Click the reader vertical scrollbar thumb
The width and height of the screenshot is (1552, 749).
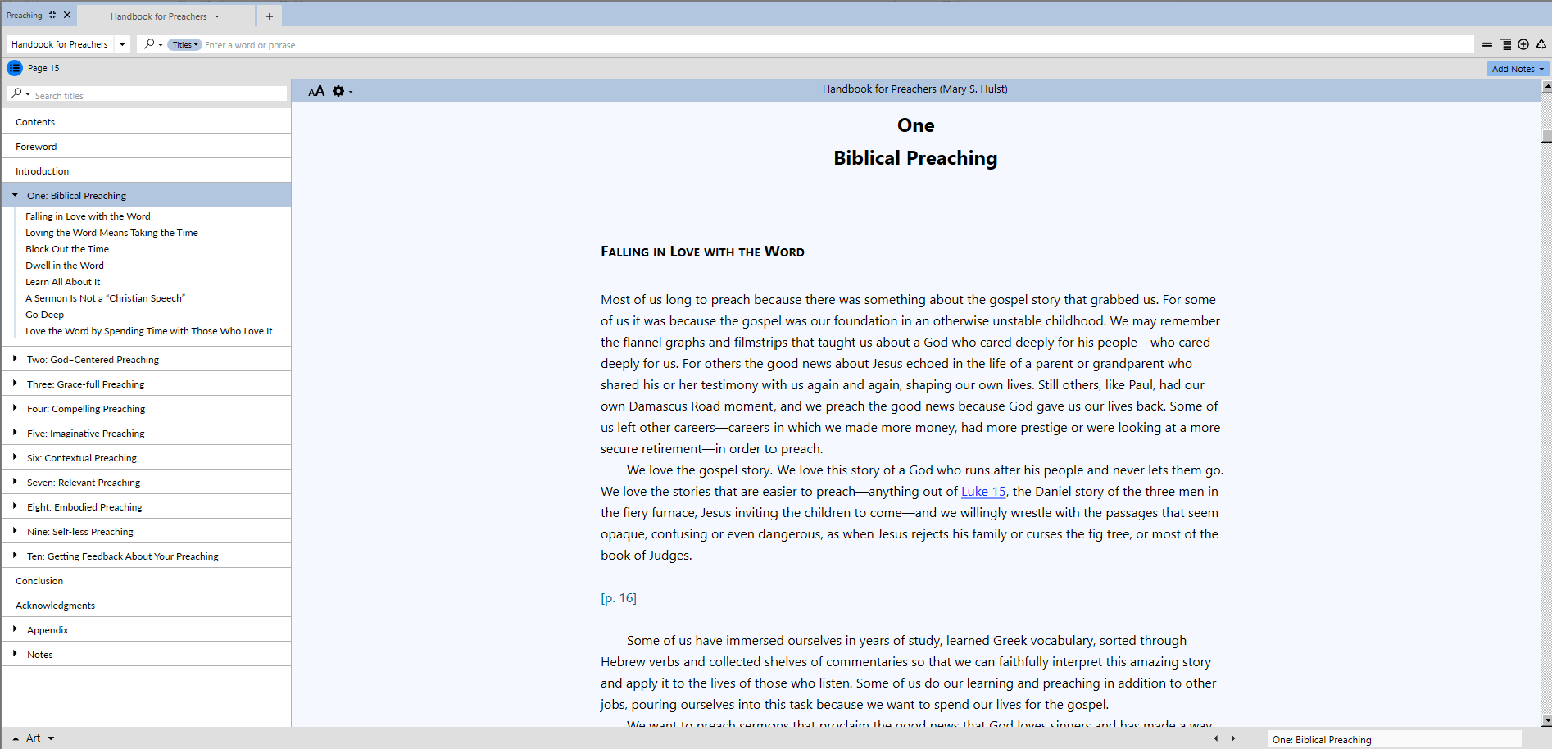[x=1546, y=136]
